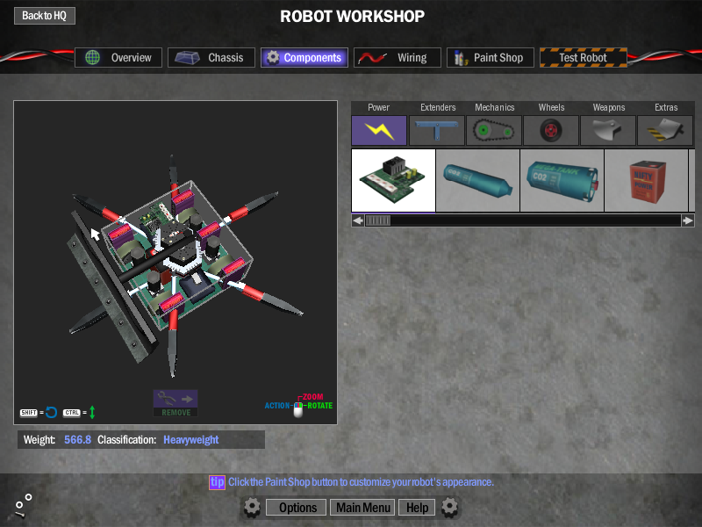Open the Weapons category icon
This screenshot has height=527, width=702.
coord(608,131)
